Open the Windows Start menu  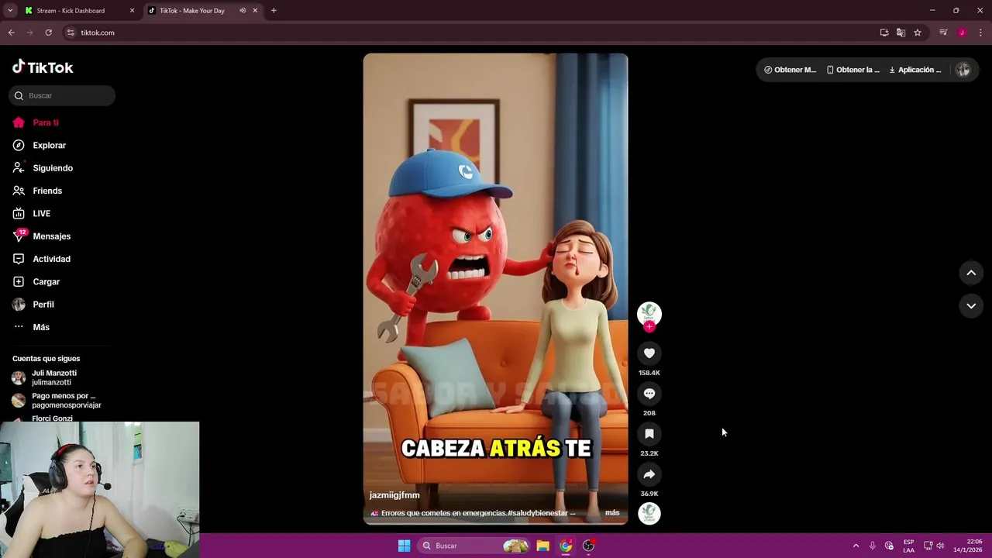click(x=404, y=546)
